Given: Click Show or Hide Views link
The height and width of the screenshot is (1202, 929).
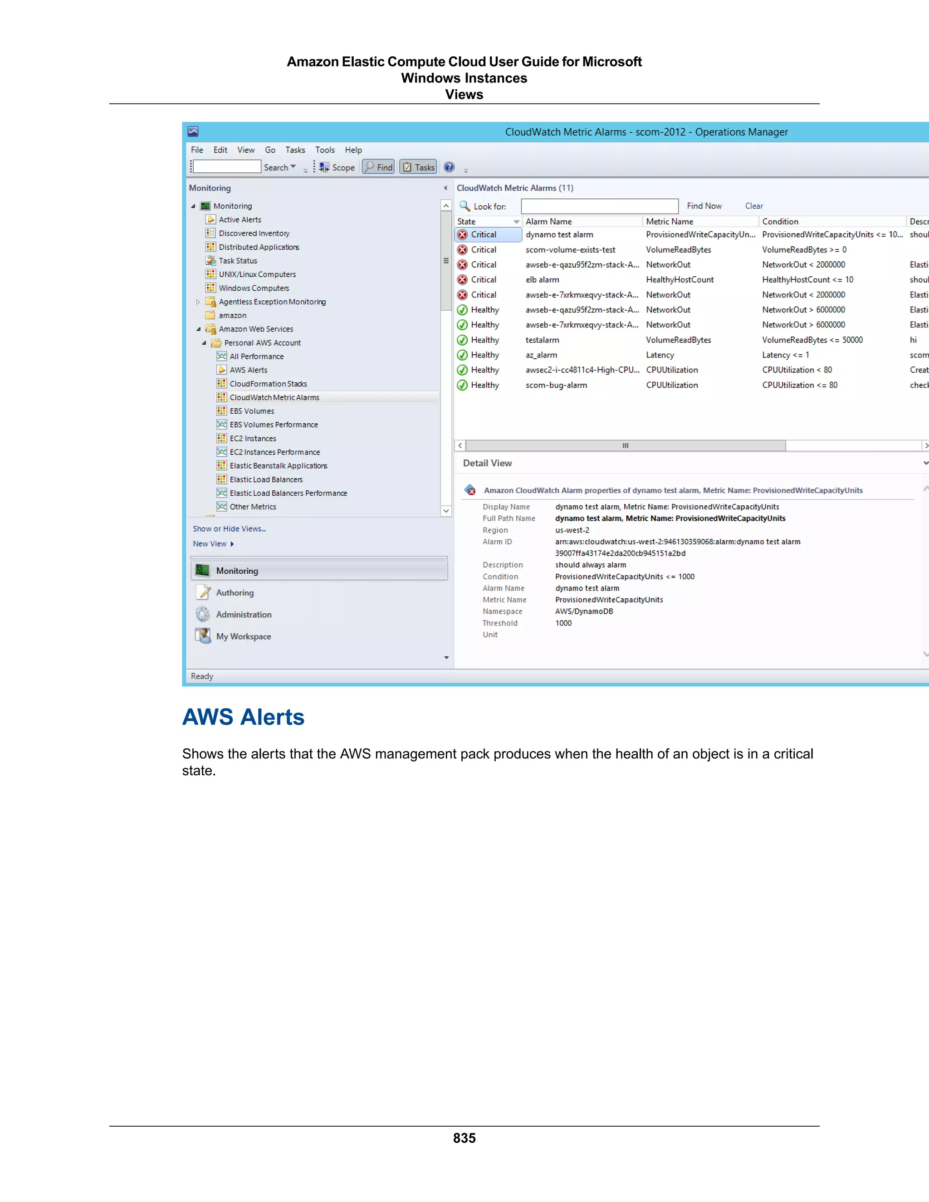Looking at the screenshot, I should coord(229,529).
